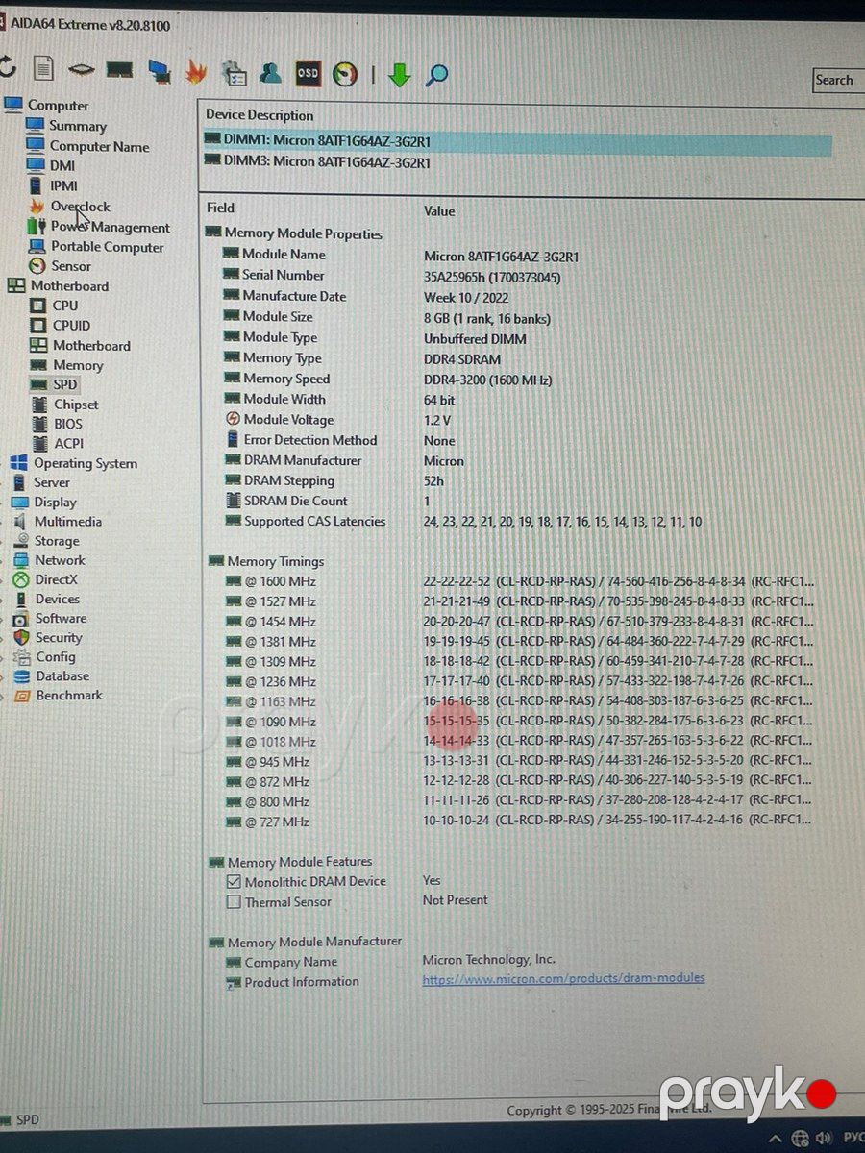Screen dimensions: 865x1153
Task: Select the Serial Number field row
Action: point(392,276)
